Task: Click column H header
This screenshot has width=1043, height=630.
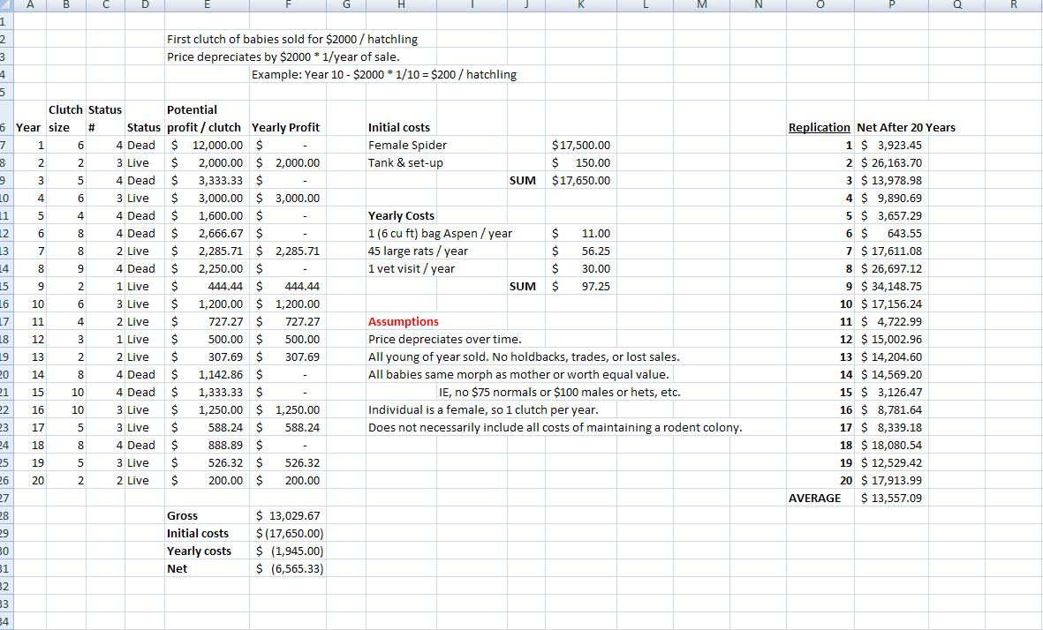Action: click(401, 5)
